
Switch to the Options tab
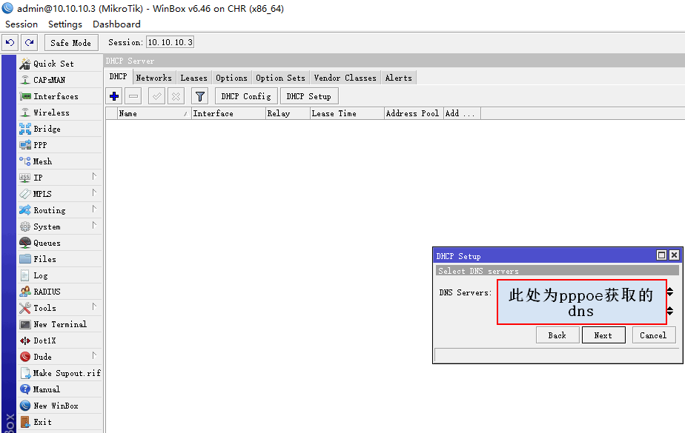point(231,78)
